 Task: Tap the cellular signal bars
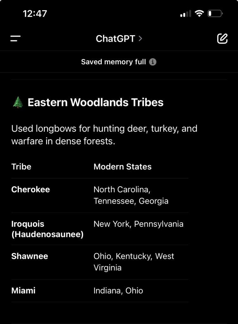(x=185, y=14)
